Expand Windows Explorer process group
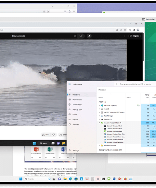This screenshot has height=188, width=156. (x=99, y=146)
